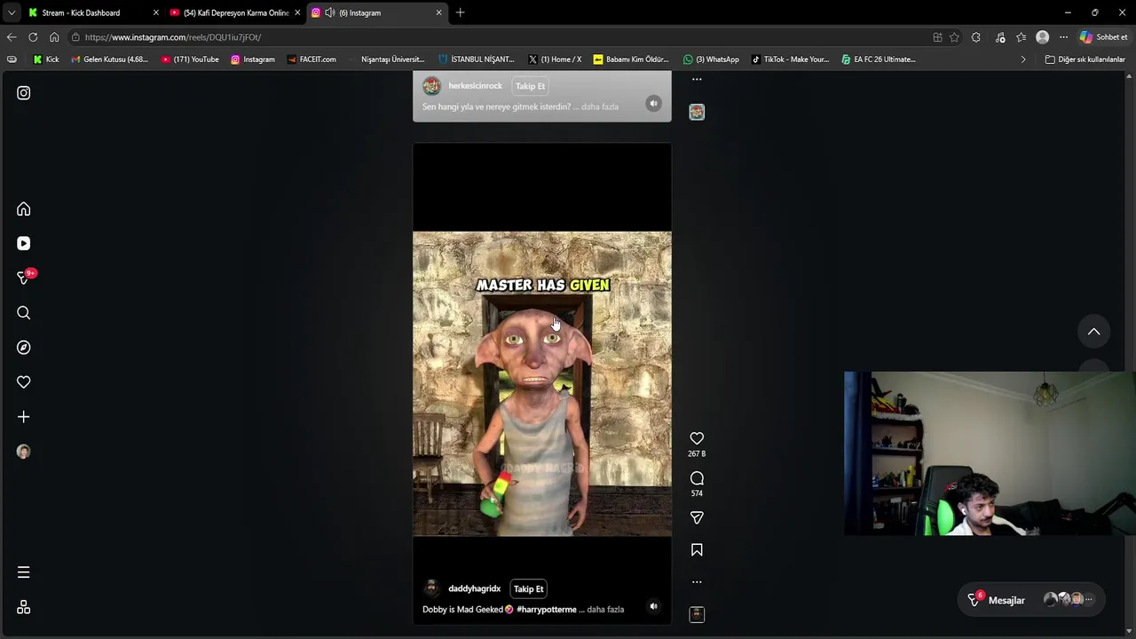
Task: Open EA FC 26 Ultimate bookmark
Action: pyautogui.click(x=879, y=59)
